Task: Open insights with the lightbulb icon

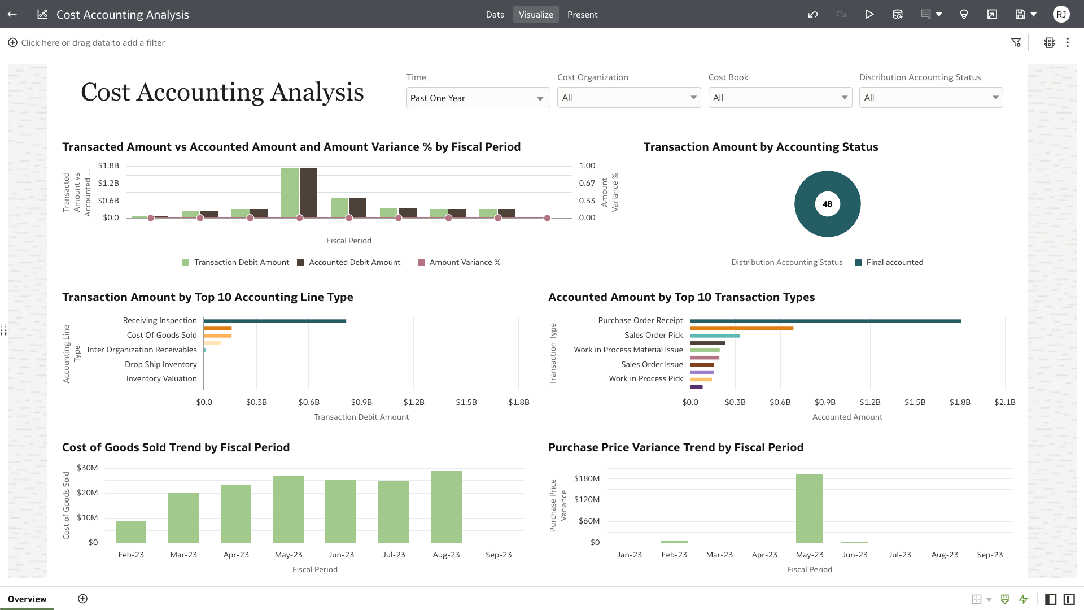Action: 964,14
